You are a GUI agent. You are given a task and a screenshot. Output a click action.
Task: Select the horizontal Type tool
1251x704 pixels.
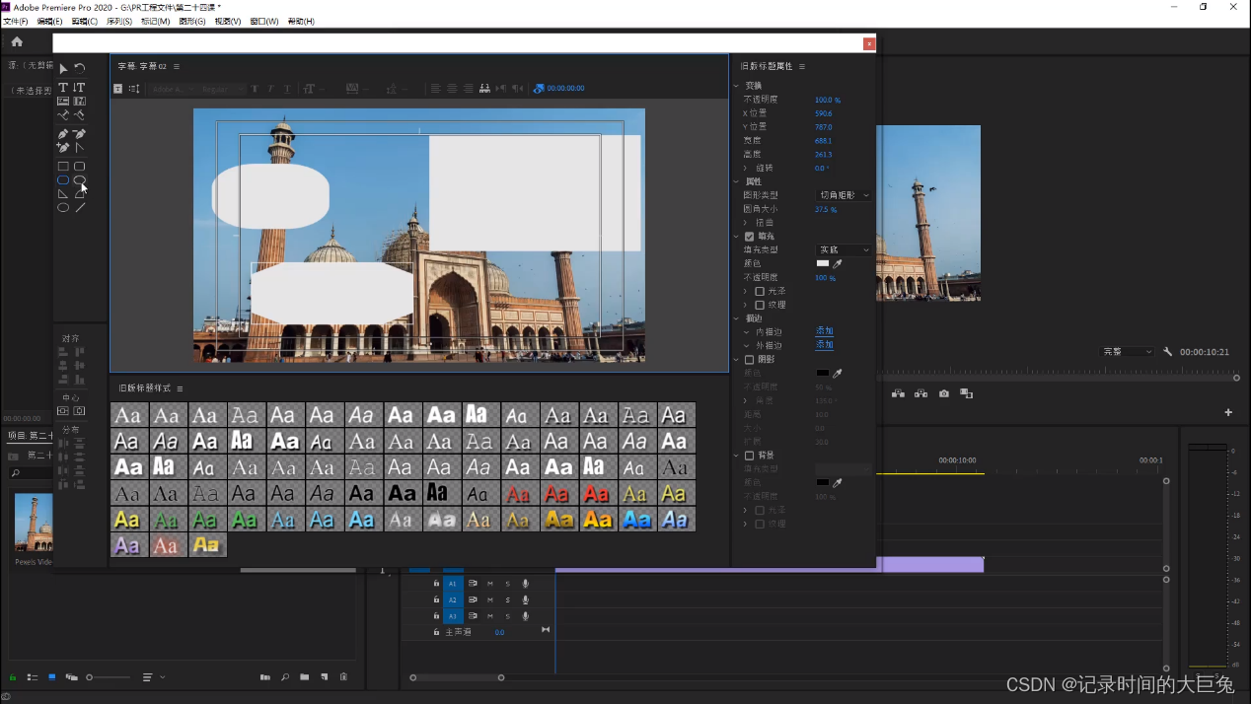click(x=63, y=88)
